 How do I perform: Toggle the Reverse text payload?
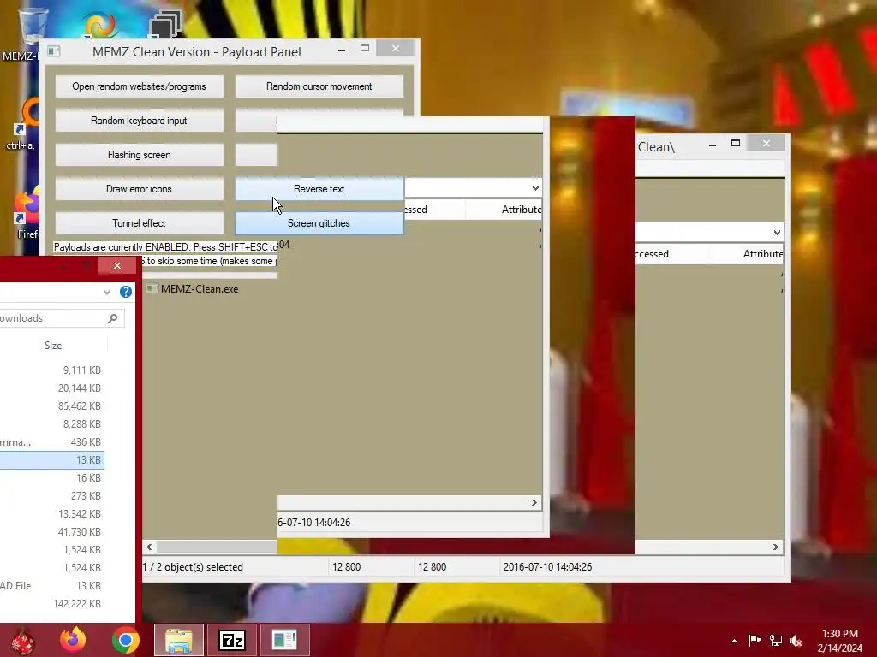[319, 189]
